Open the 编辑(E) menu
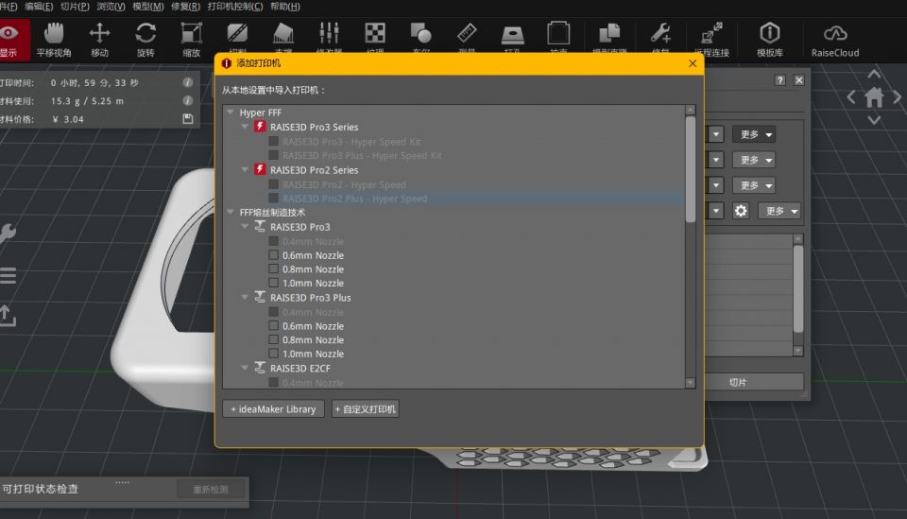The height and width of the screenshot is (519, 907). pyautogui.click(x=39, y=7)
